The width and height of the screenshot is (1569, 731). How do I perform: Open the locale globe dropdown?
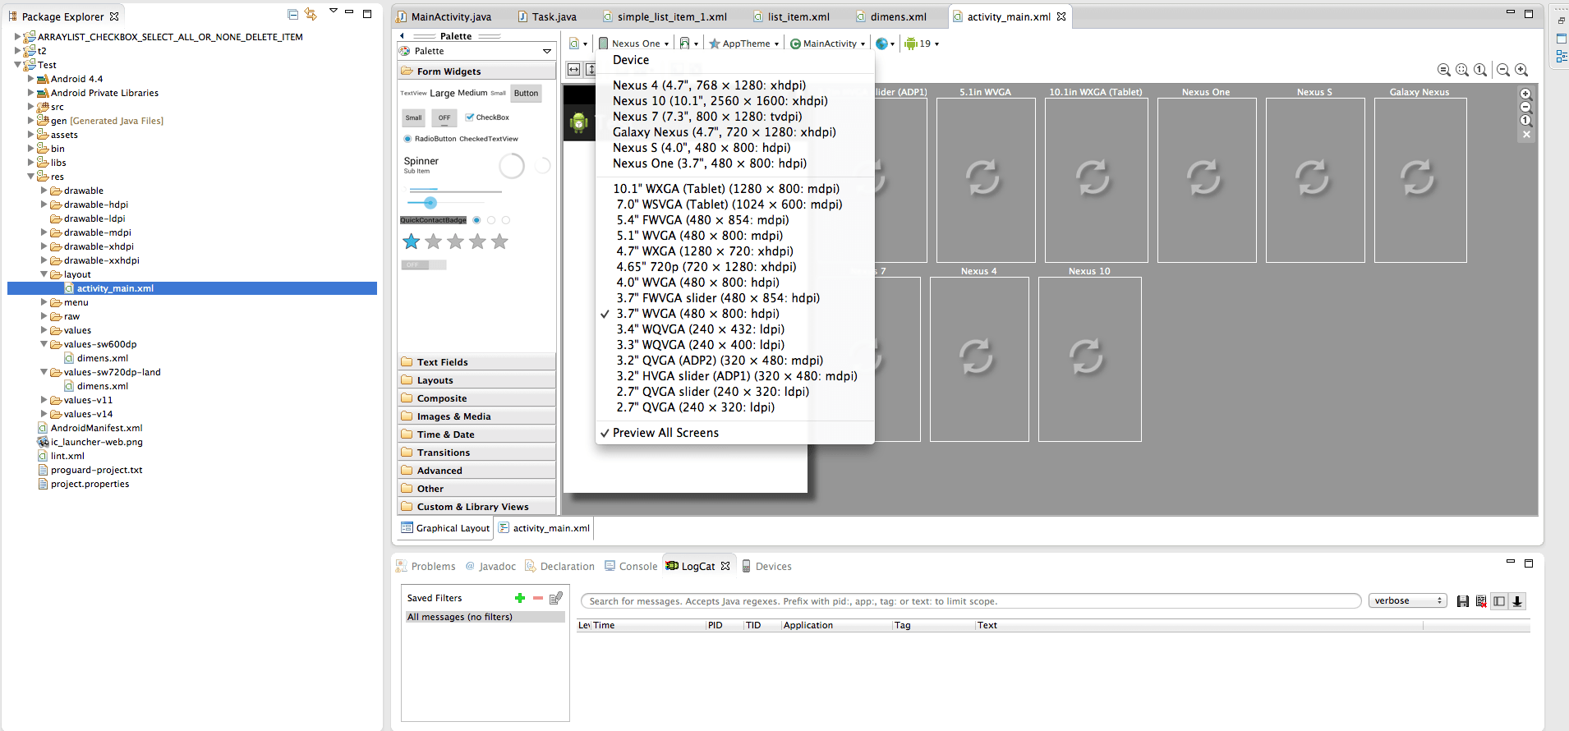click(885, 44)
